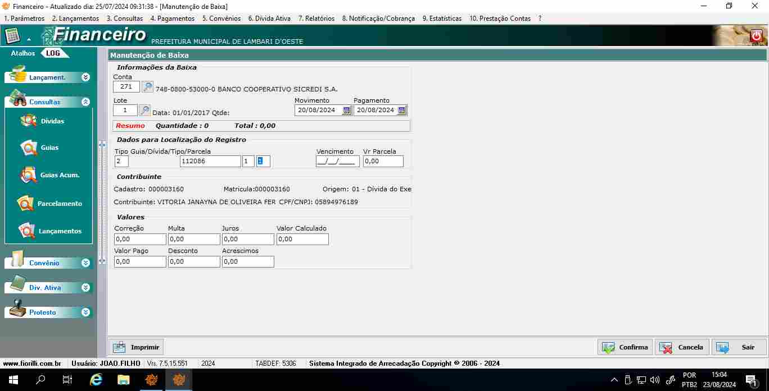The width and height of the screenshot is (769, 391).
Task: Show hidden tray icons chevron
Action: point(614,380)
